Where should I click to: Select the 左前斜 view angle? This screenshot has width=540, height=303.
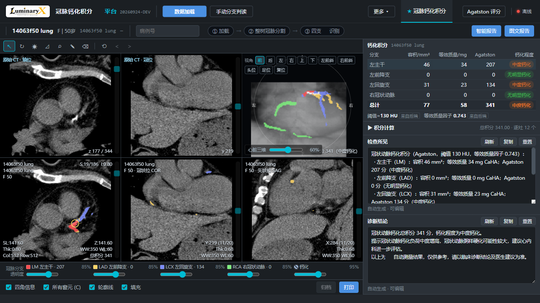coord(327,60)
